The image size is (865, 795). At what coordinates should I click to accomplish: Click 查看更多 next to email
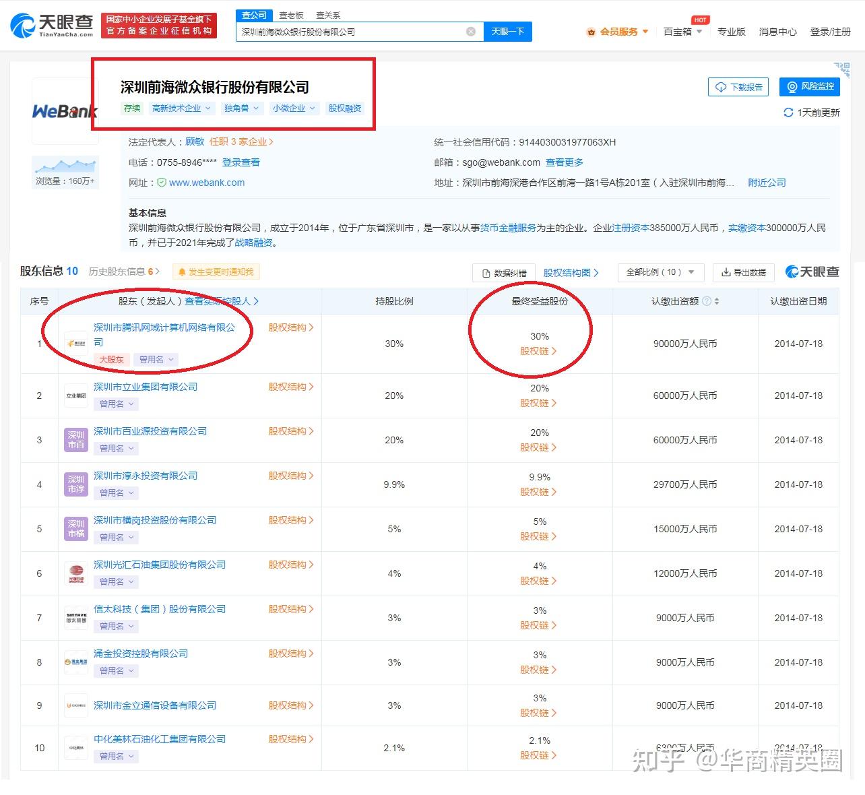565,162
